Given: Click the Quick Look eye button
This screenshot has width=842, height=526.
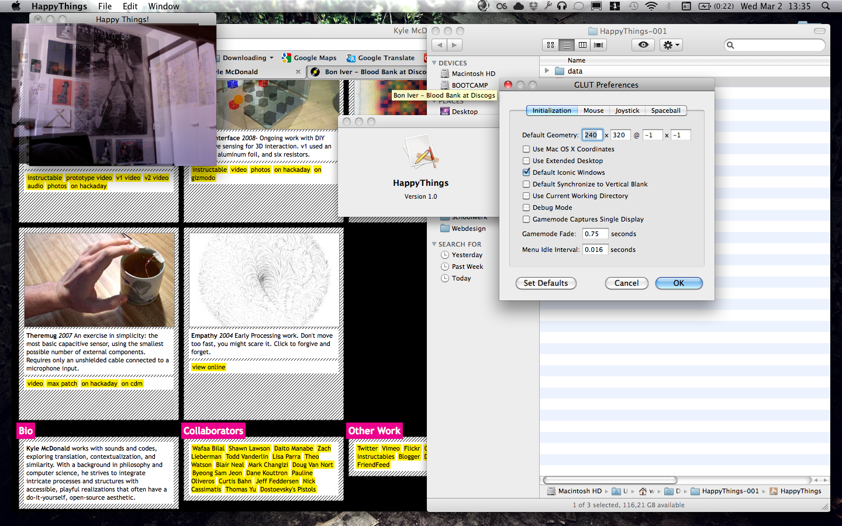Looking at the screenshot, I should coord(643,45).
